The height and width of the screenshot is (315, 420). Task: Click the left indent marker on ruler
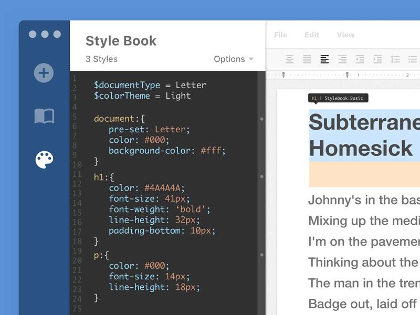283,75
